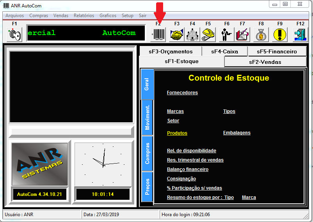Image resolution: width=313 pixels, height=222 pixels.
Task: Click the AutoCom 4.34.10.21 version label
Action: point(39,194)
